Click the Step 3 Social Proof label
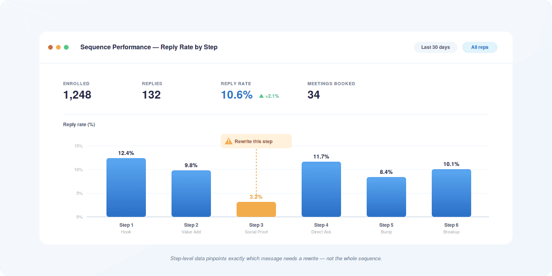This screenshot has height=276, width=552. [x=256, y=228]
